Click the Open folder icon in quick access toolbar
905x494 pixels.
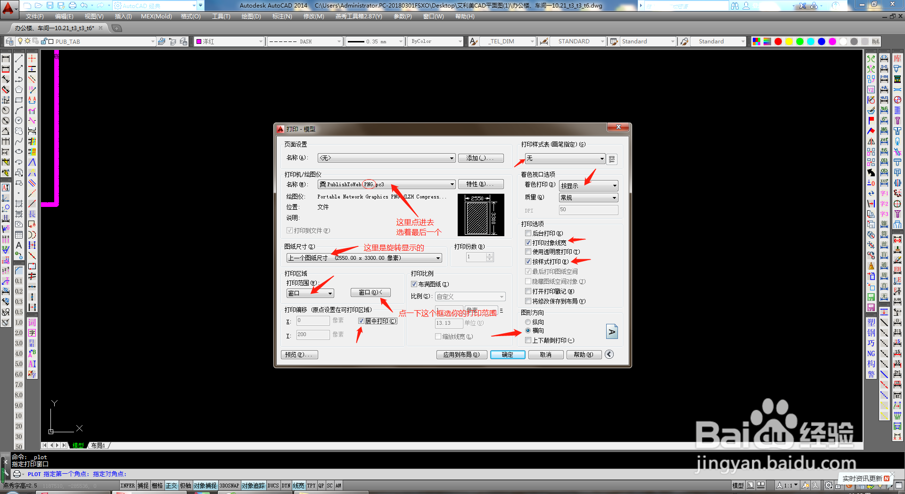coord(38,6)
